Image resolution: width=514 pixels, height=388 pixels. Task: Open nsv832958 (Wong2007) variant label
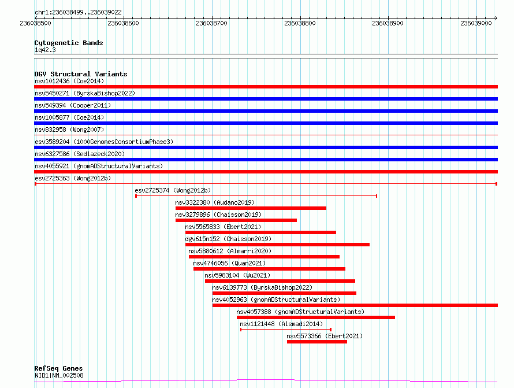(69, 130)
